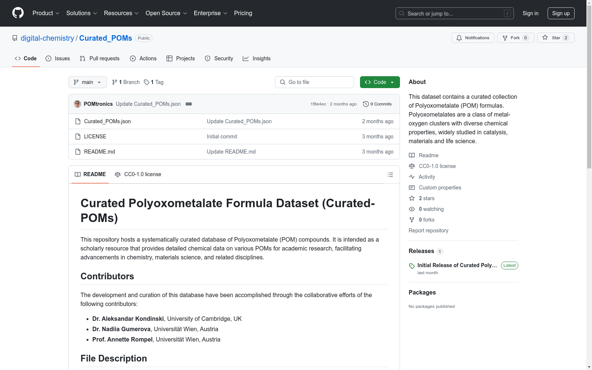Click the release tag icon
Viewport: 592px width, 370px height.
[x=412, y=266]
